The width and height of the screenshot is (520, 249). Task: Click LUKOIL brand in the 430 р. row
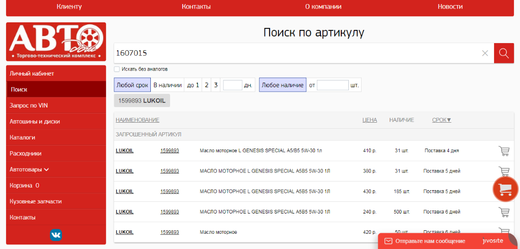(125, 191)
